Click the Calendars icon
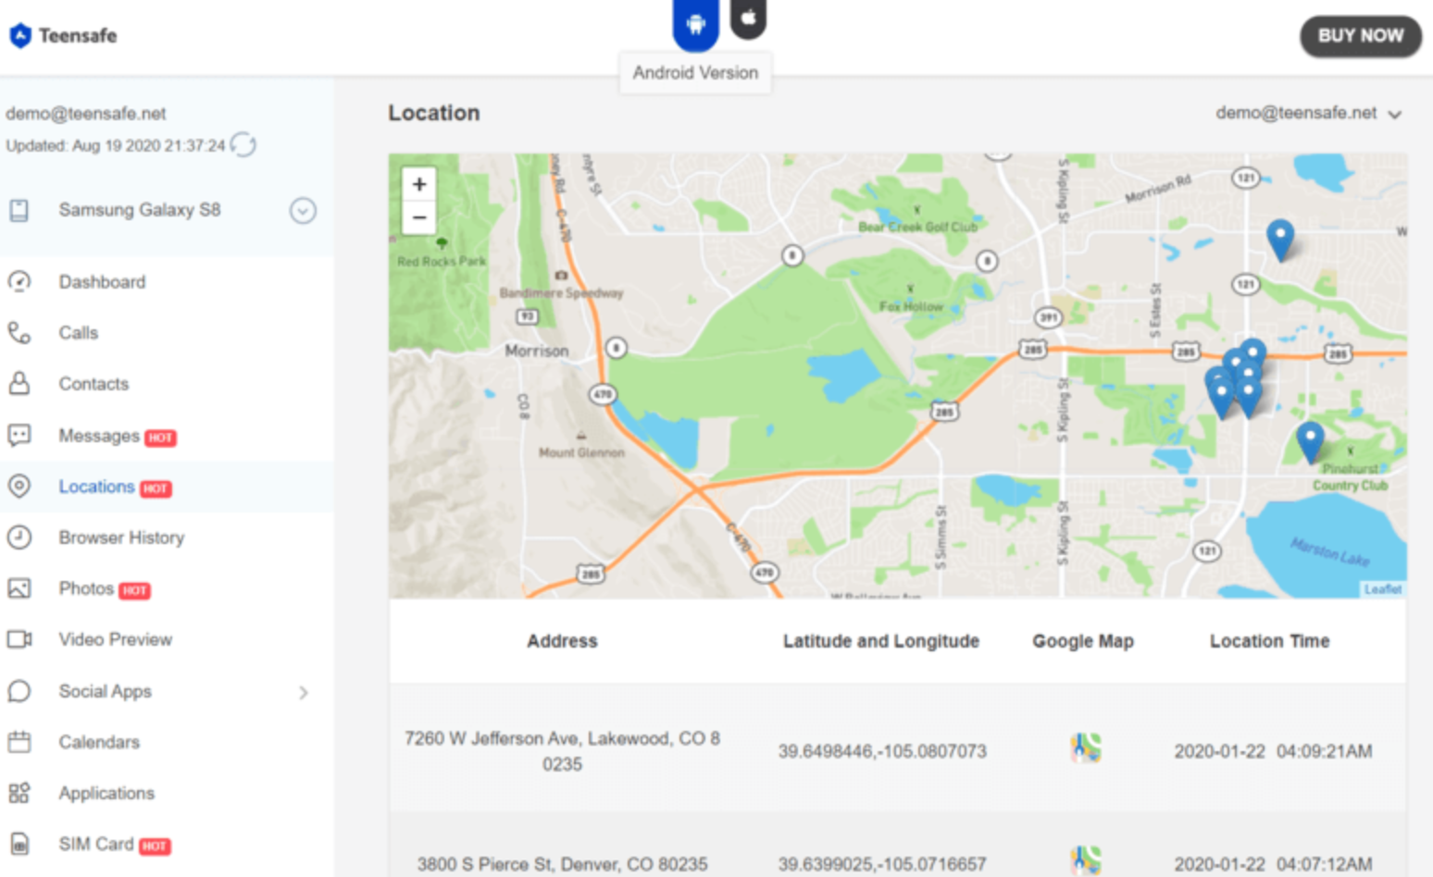This screenshot has height=877, width=1433. [19, 741]
